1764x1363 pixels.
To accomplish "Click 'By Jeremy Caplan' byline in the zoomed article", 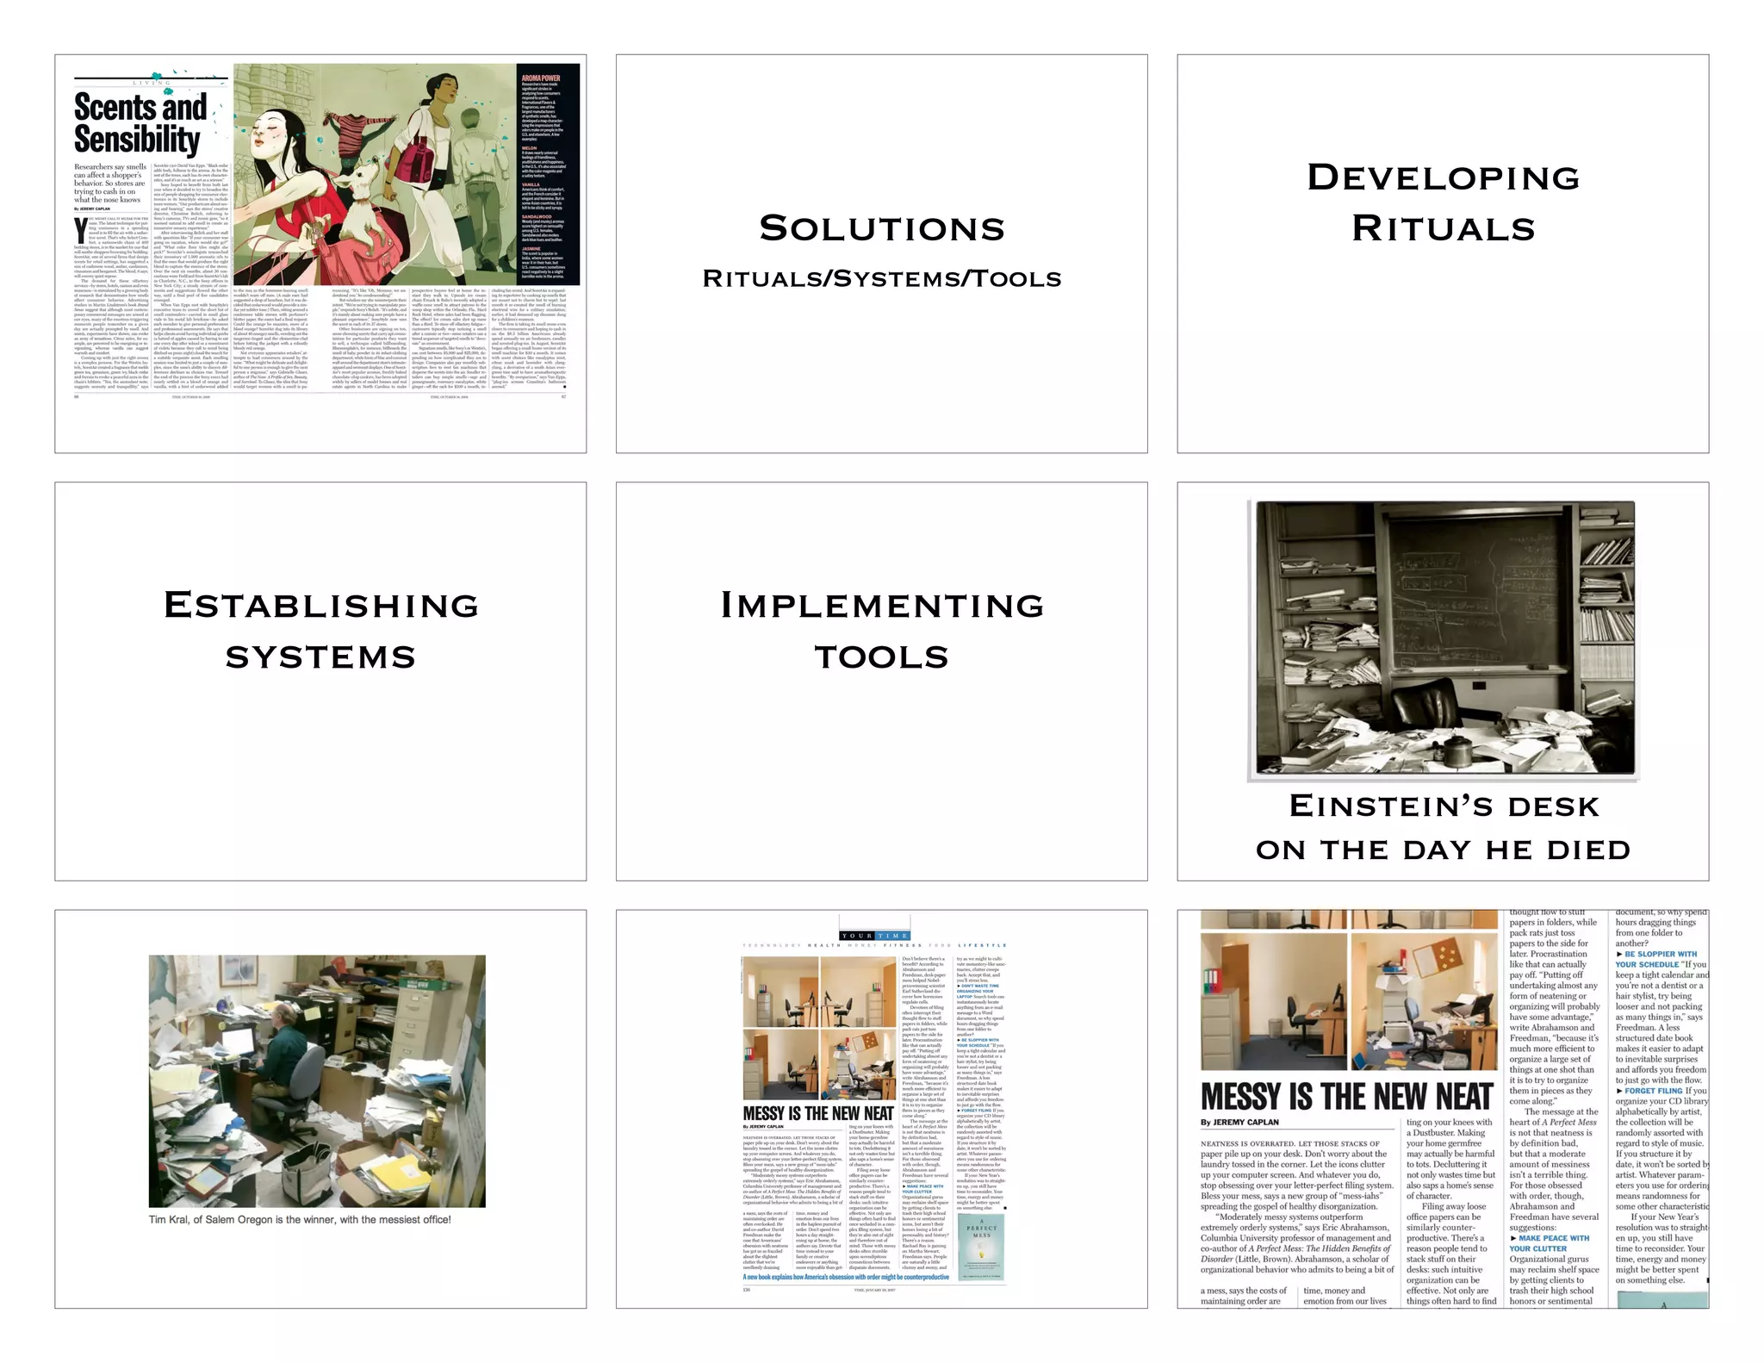I will coord(1239,1123).
